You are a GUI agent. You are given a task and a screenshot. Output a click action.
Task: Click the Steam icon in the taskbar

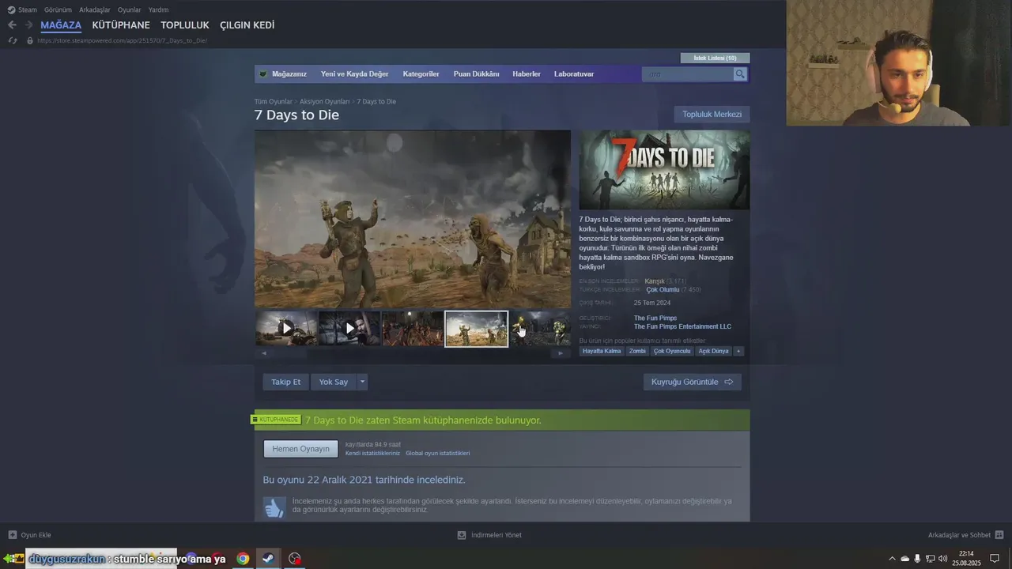click(x=268, y=559)
